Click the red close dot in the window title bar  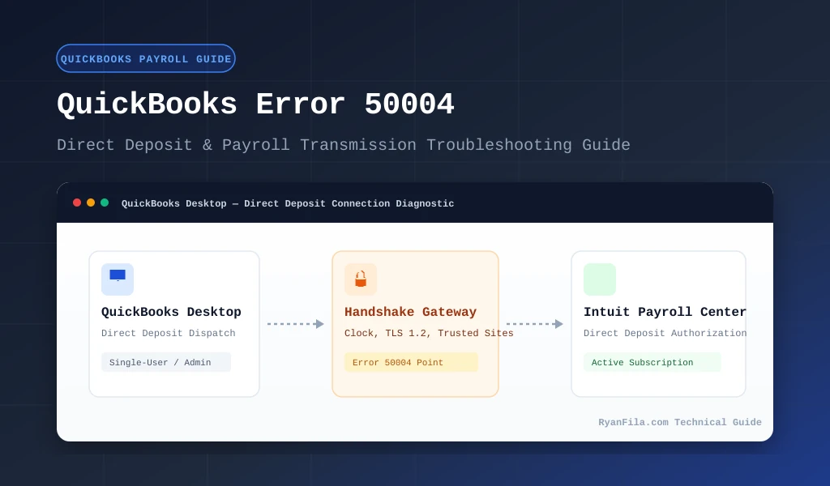(77, 202)
